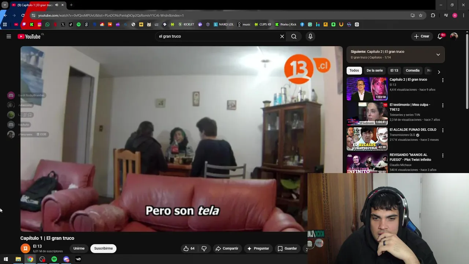
Task: Open Capítulo 2 video thumbnail
Action: tap(367, 89)
